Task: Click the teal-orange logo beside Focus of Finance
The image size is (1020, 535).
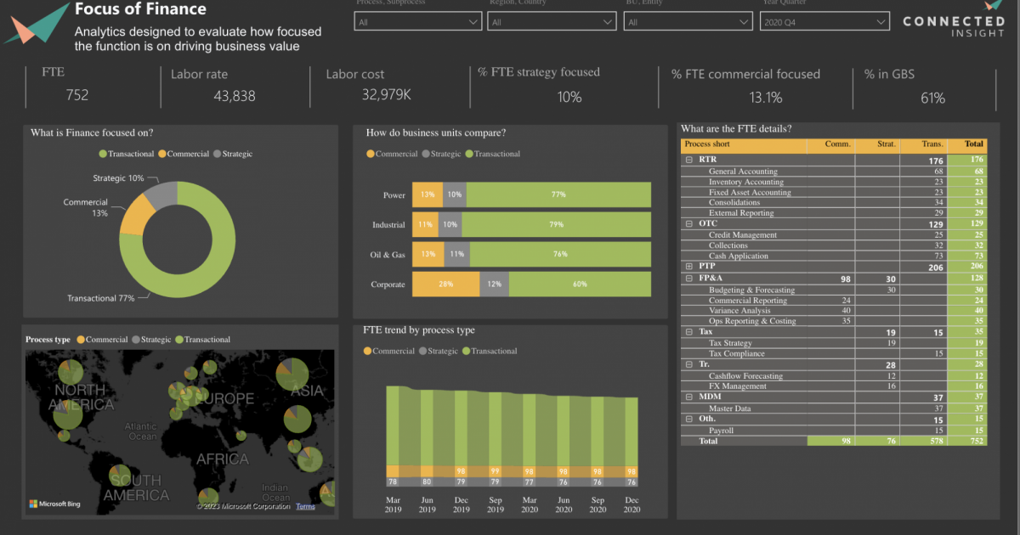Action: (x=36, y=23)
